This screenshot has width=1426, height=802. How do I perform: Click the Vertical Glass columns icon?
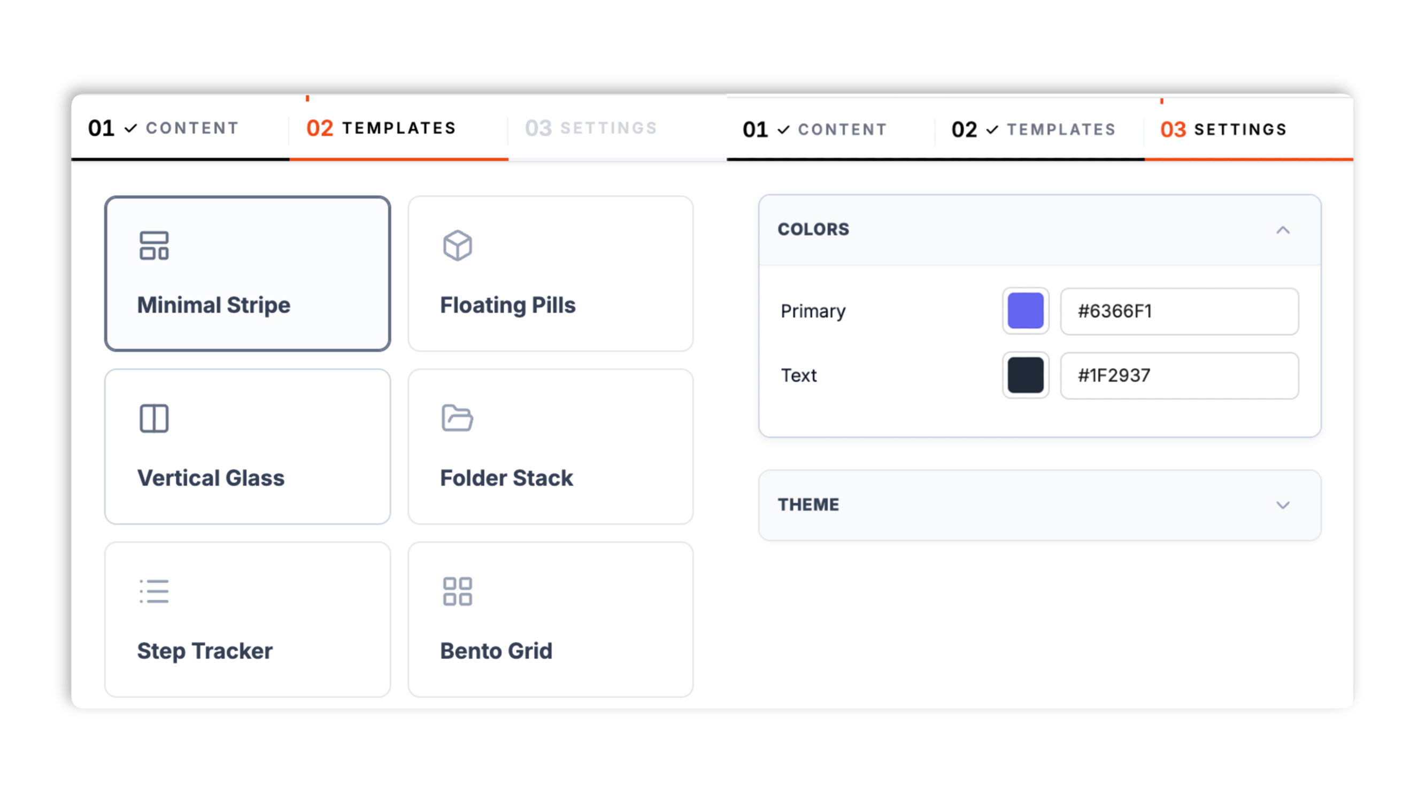[154, 419]
